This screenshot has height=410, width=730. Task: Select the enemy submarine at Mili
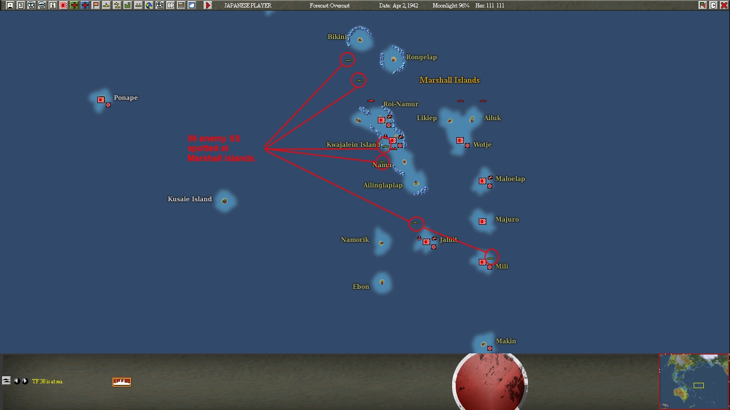491,258
